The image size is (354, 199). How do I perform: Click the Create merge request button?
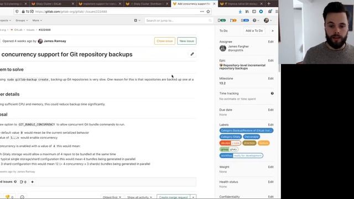click(173, 197)
